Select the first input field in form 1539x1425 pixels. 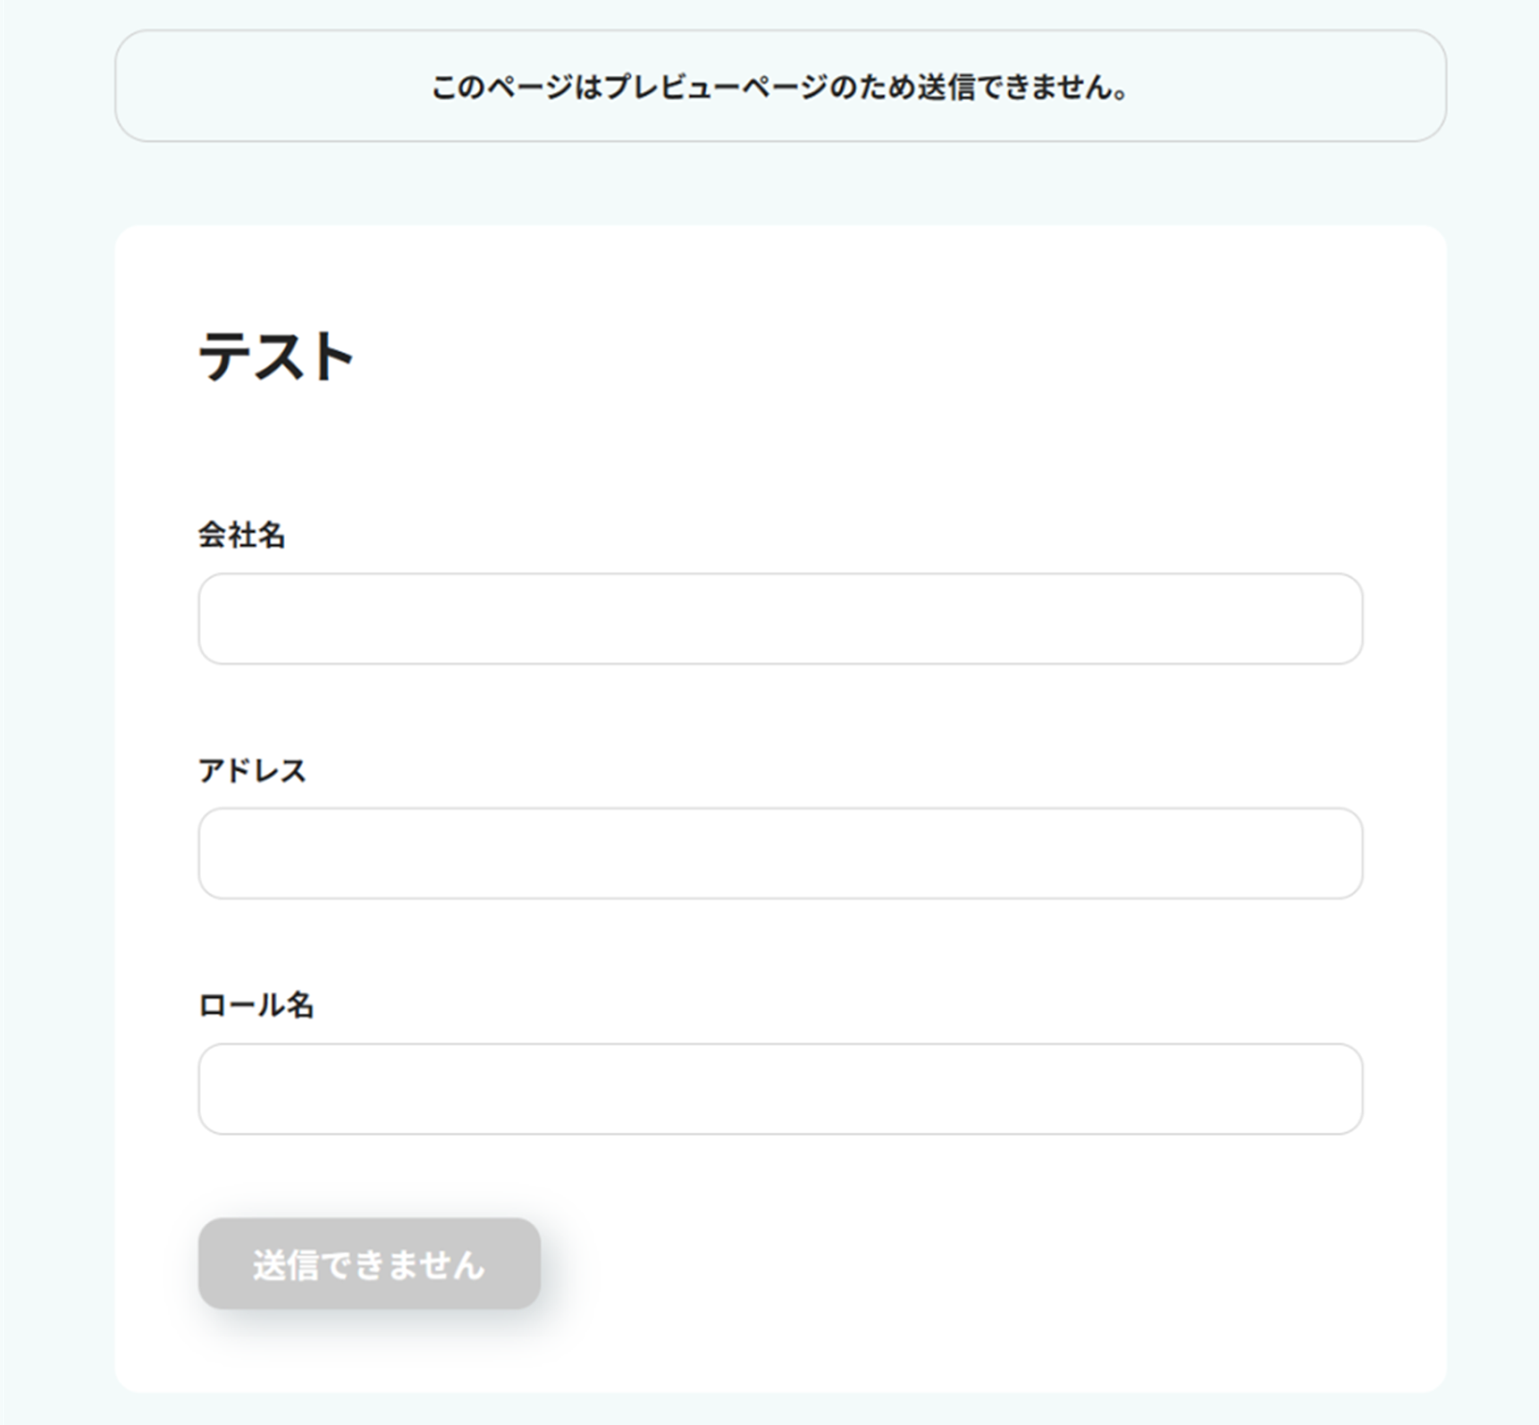click(780, 618)
